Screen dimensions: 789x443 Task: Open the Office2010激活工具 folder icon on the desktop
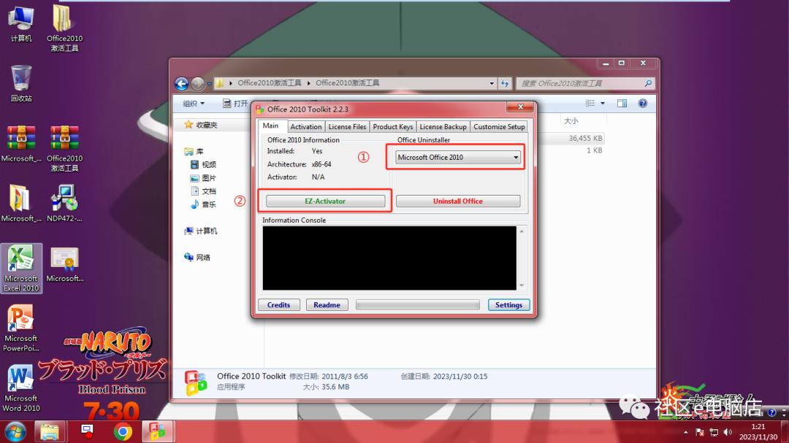tap(64, 28)
